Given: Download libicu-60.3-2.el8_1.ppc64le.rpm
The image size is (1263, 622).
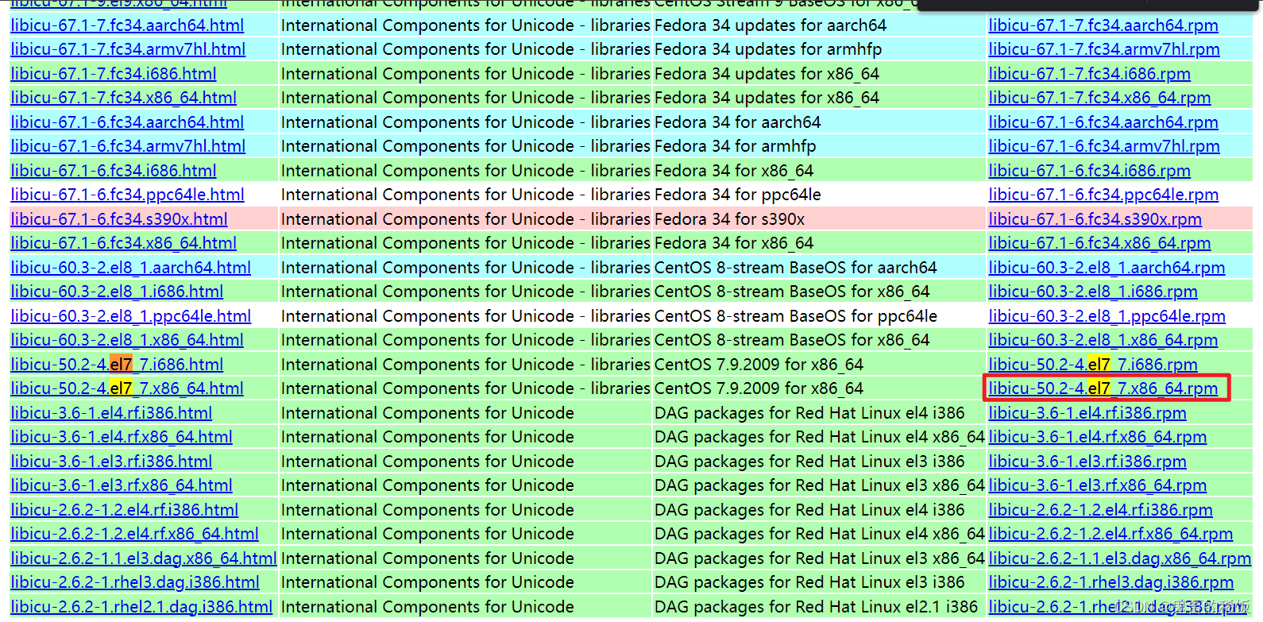Looking at the screenshot, I should [1107, 316].
